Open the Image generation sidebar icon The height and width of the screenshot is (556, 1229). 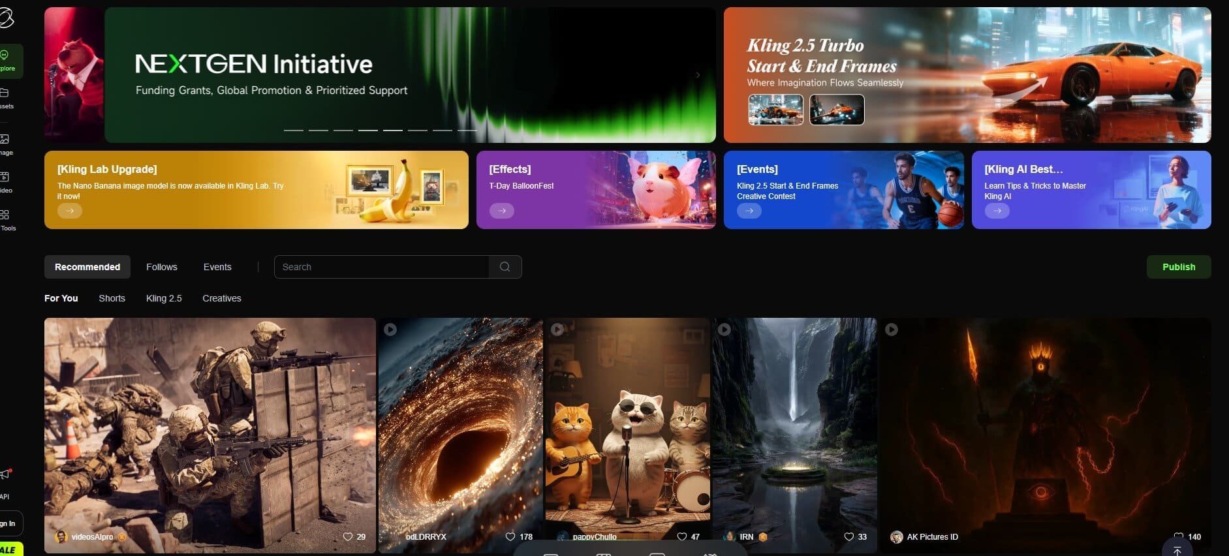click(5, 139)
